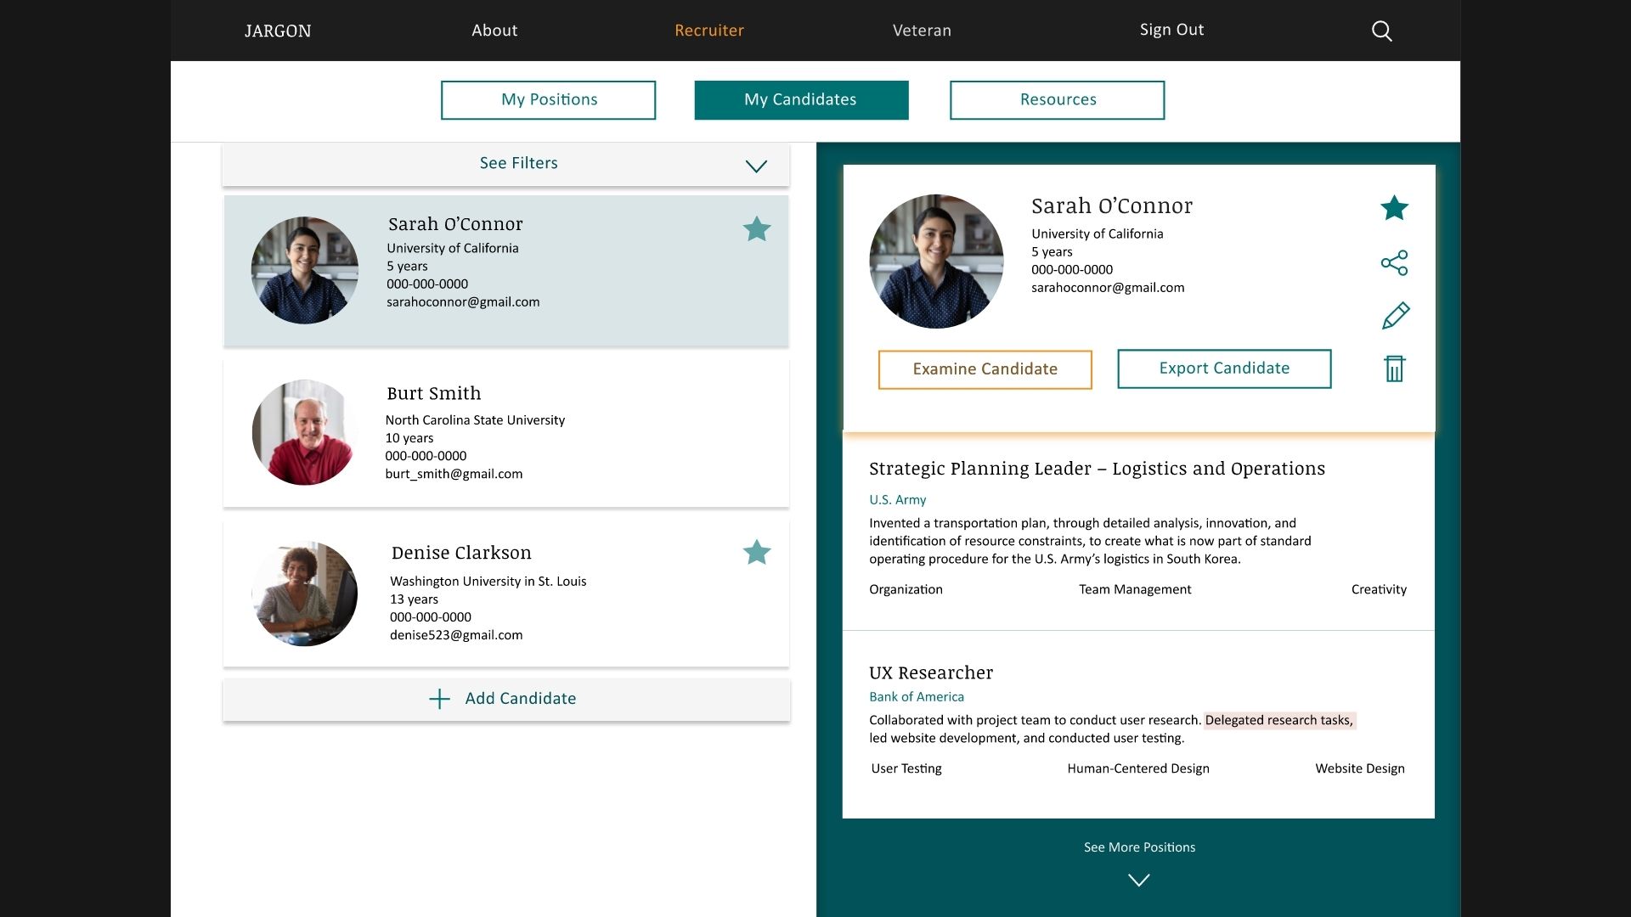Click the Team Management skill tag

click(x=1135, y=589)
